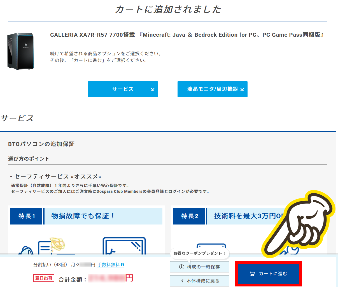
Task: Click the 特長1 物損故障でも保証！ banner
Action: pyautogui.click(x=86, y=216)
